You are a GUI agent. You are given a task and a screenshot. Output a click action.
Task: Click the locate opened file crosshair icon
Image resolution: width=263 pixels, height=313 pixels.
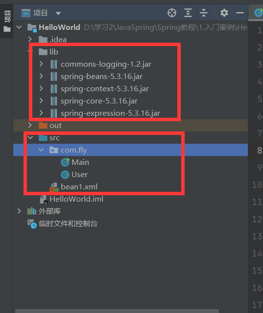click(x=172, y=13)
